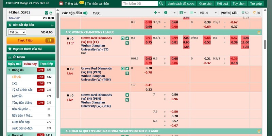Screen dimensions: 272x136
Task: Switch to the Ngày mai tab
Action: click(15, 64)
